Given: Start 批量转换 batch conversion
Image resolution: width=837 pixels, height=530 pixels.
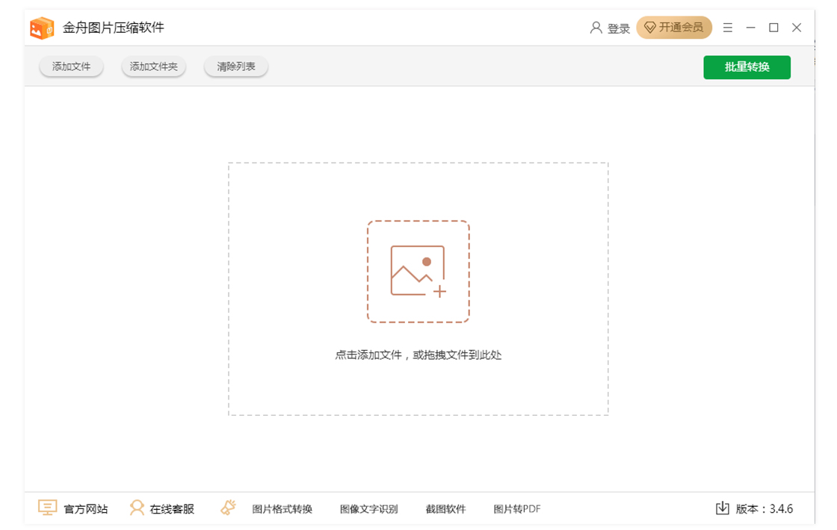Looking at the screenshot, I should click(747, 67).
